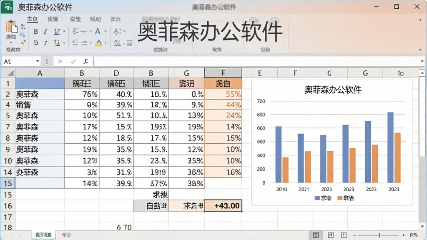Toggle Italic in the upper ribbon row
The image size is (427, 240).
pos(45,32)
